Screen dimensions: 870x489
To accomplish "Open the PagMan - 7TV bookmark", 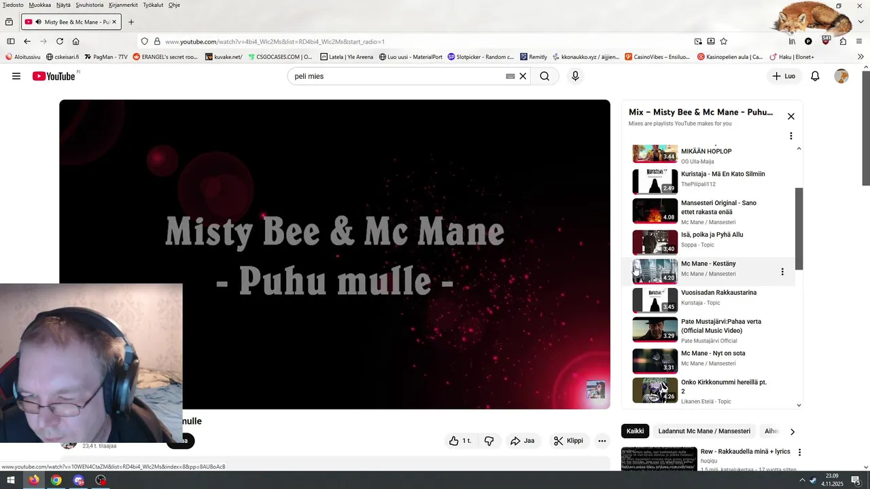I will click(105, 57).
